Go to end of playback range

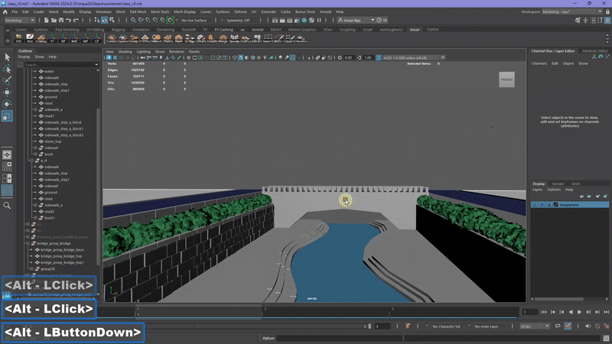tap(606, 312)
